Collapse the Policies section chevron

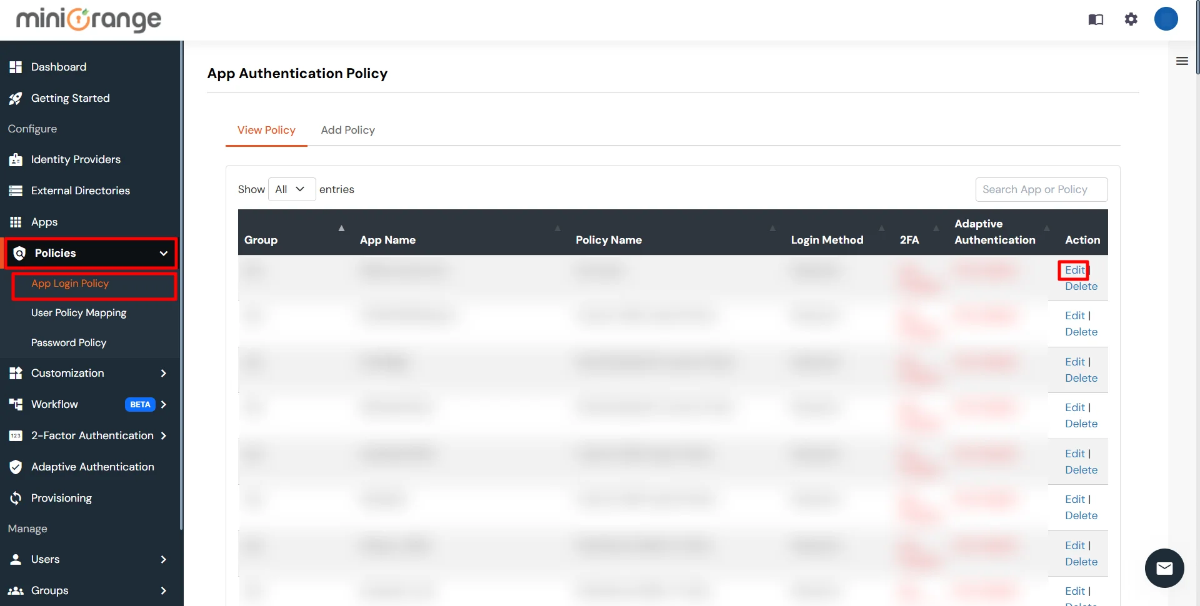coord(163,253)
